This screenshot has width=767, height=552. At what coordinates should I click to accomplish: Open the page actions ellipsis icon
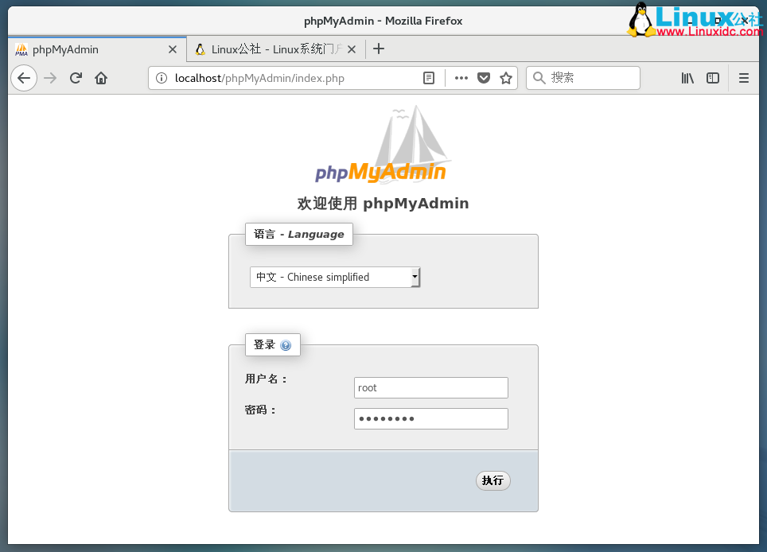(x=461, y=78)
